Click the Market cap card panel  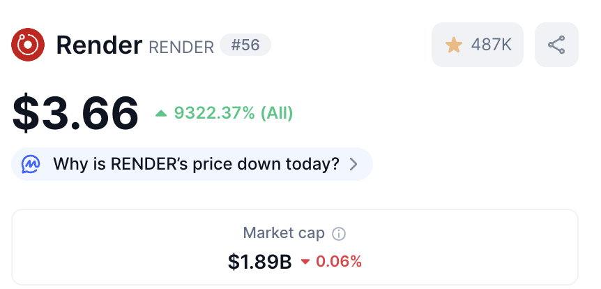pyautogui.click(x=295, y=248)
